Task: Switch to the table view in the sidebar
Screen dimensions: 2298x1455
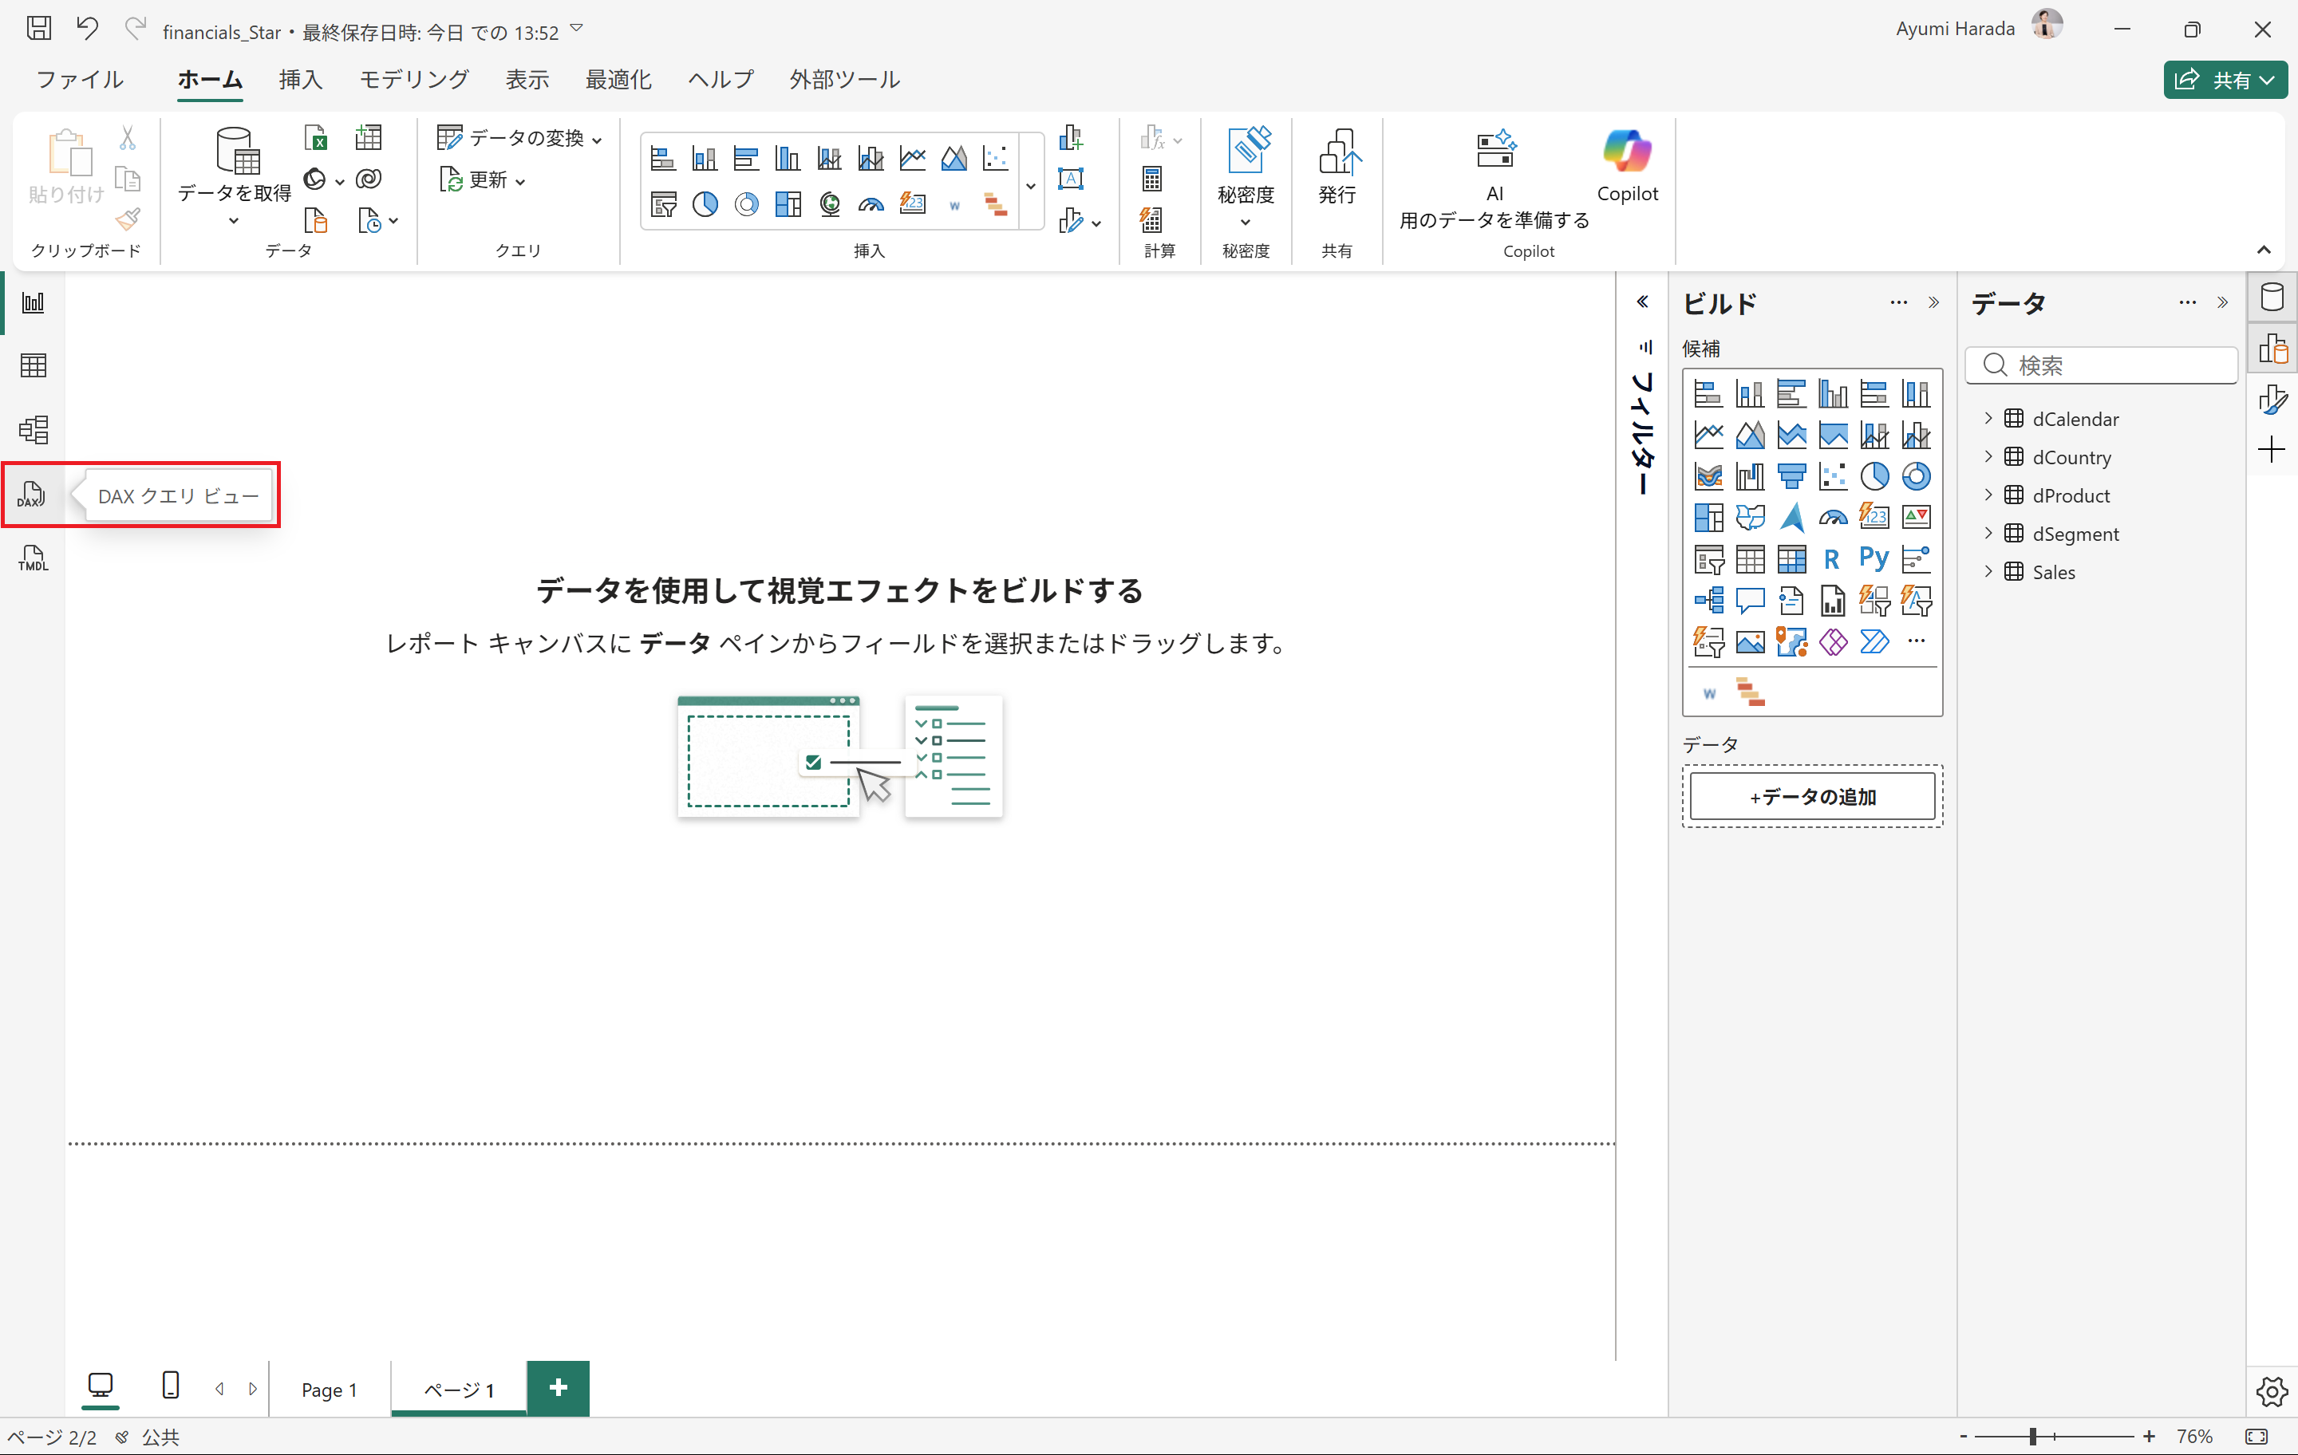Action: [x=33, y=365]
